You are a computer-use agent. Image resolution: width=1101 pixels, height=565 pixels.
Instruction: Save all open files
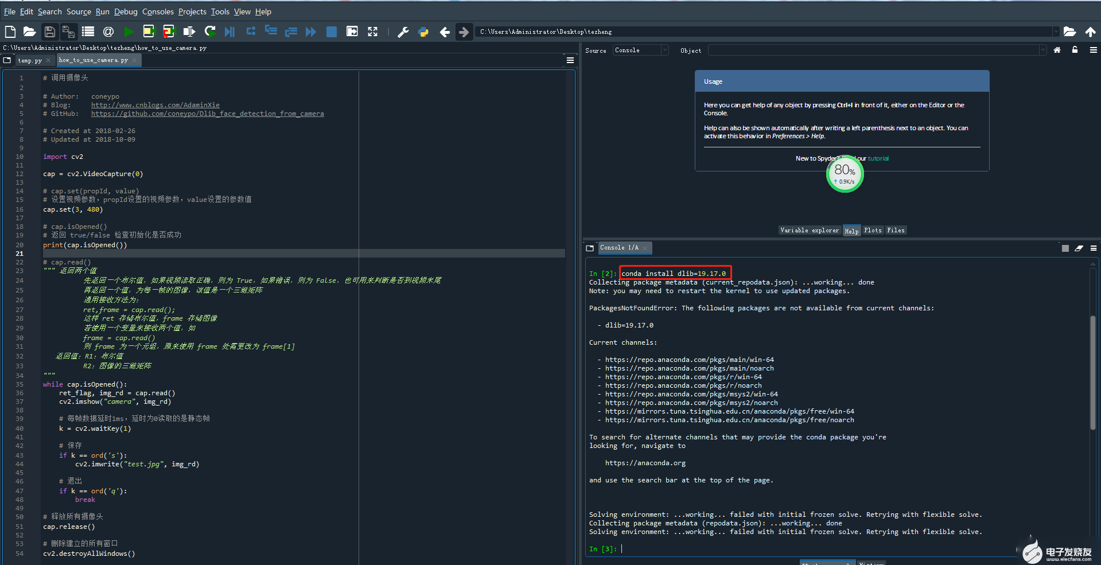click(x=69, y=32)
